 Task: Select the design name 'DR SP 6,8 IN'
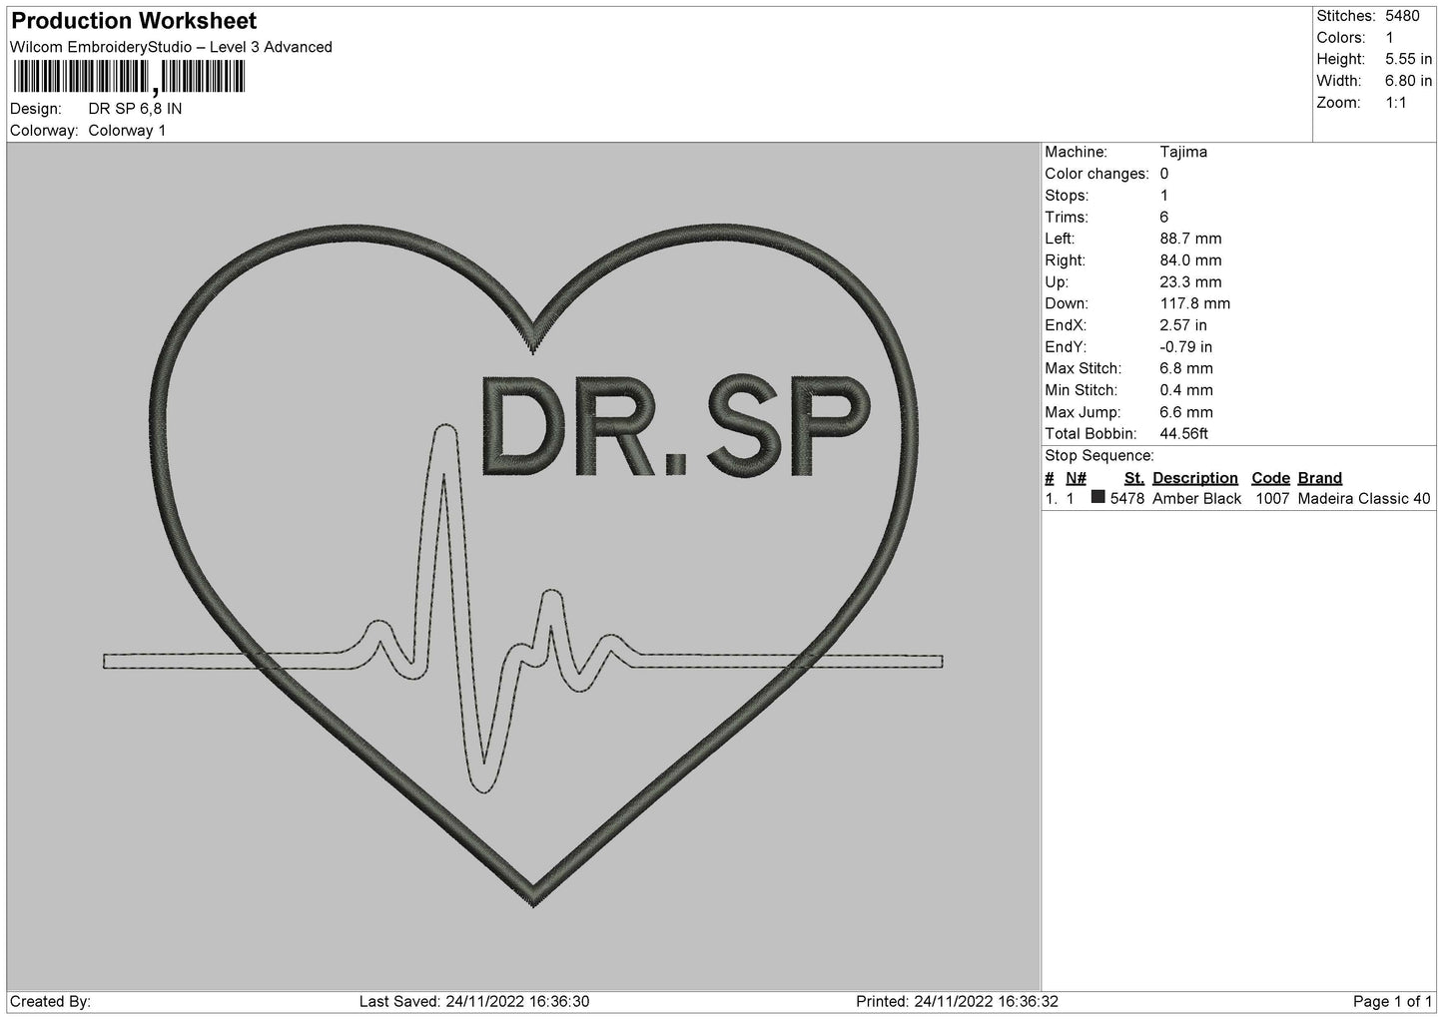coord(135,109)
